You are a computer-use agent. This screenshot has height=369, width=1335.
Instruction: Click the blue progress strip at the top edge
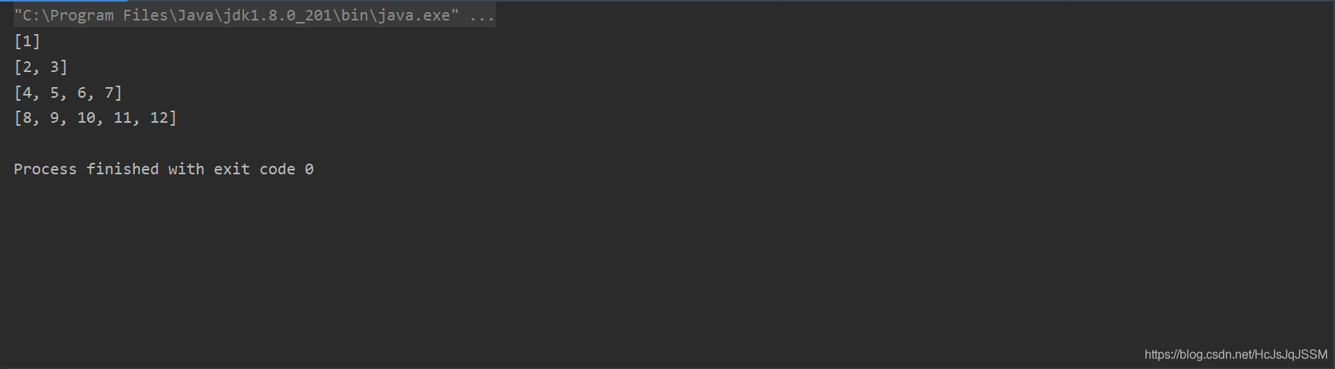[64, 1]
